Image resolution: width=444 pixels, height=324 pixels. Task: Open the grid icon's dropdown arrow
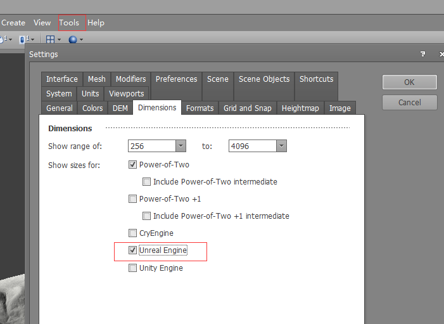coord(59,40)
